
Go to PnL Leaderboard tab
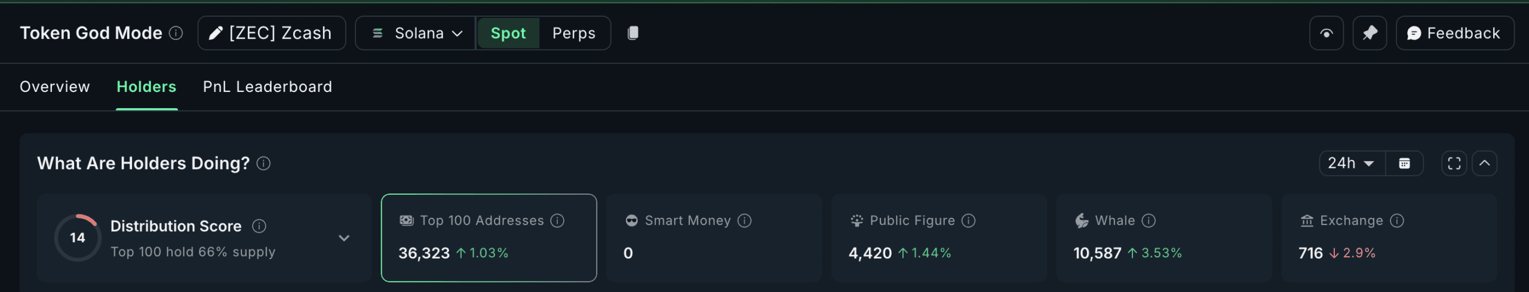coord(267,87)
